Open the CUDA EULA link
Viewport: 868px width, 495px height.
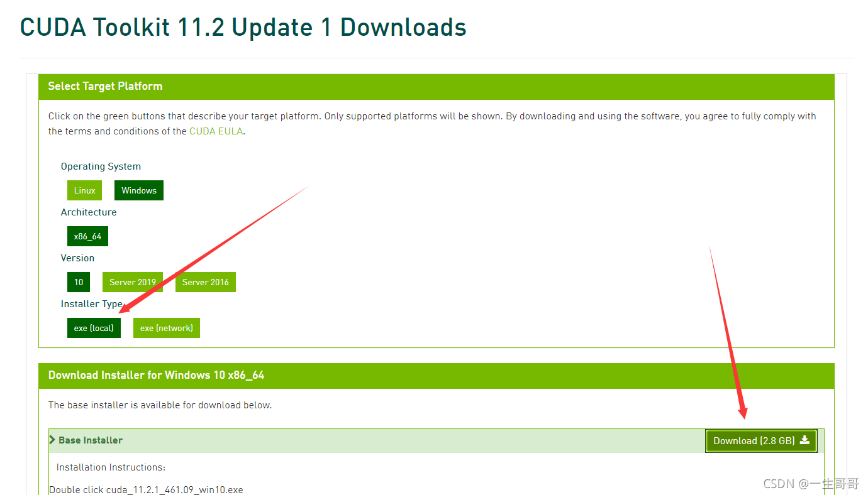click(x=216, y=131)
